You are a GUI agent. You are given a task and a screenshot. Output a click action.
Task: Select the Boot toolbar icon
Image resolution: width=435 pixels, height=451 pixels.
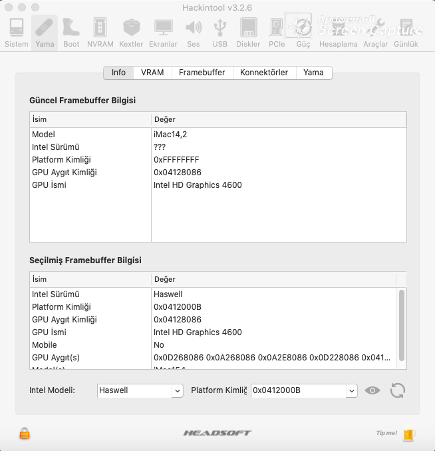(x=71, y=33)
